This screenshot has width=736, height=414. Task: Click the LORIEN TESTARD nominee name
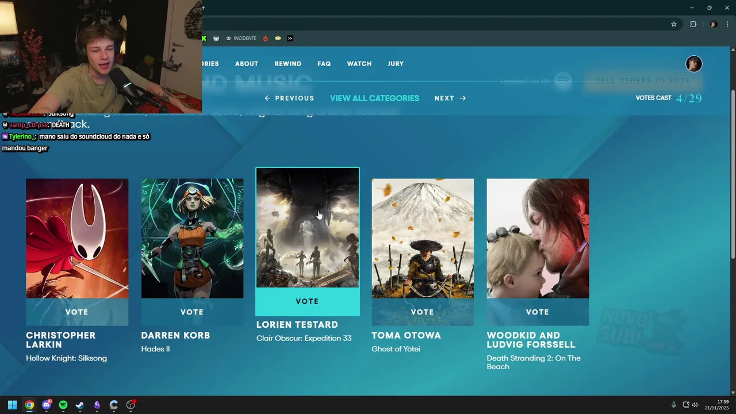297,324
